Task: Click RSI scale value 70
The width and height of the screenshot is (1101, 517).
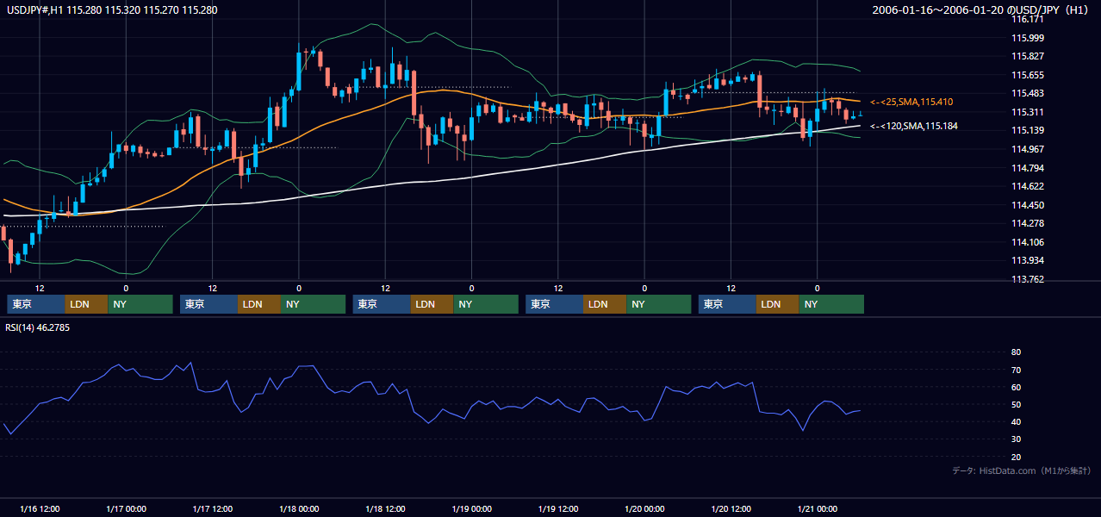Action: [1016, 370]
